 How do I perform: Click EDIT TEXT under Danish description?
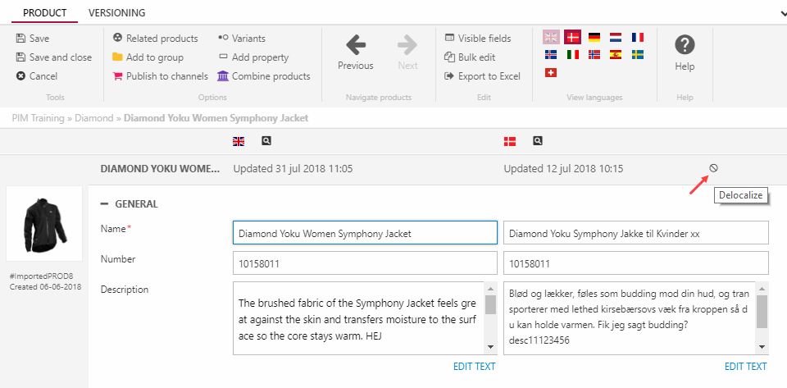[x=745, y=367]
